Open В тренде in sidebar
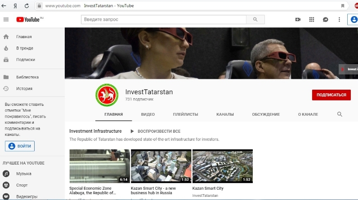This screenshot has height=200, width=358. pyautogui.click(x=25, y=48)
